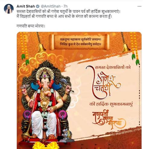143x149 pixels.
Task: Click the right hanging golden bell
Action: pyautogui.click(x=126, y=48)
